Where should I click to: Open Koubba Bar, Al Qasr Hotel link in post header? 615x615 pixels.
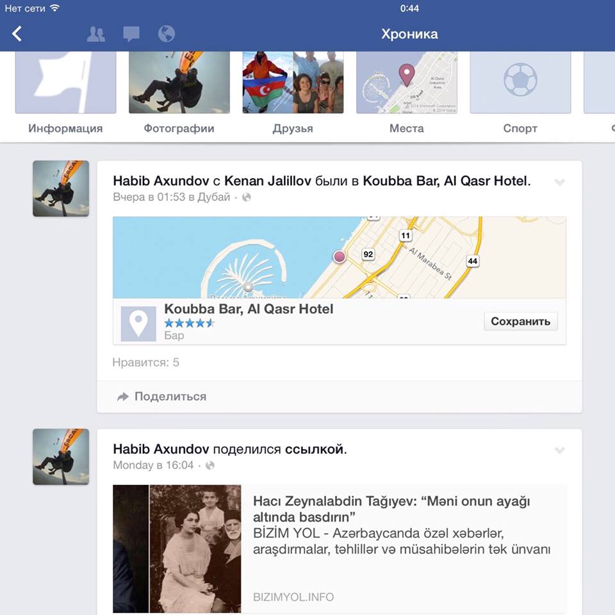pos(445,181)
